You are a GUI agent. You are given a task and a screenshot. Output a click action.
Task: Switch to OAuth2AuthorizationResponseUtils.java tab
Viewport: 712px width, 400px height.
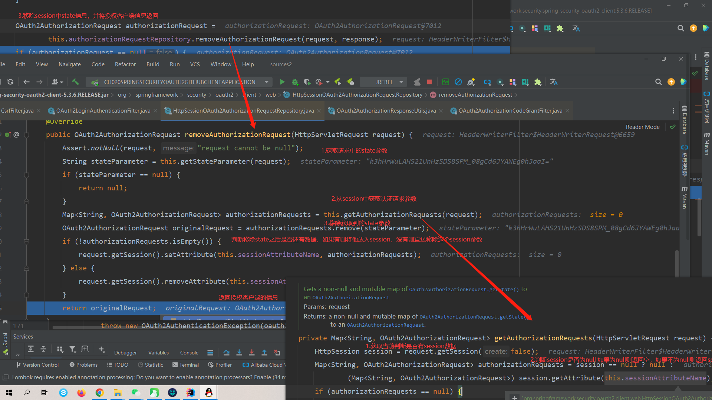(386, 111)
